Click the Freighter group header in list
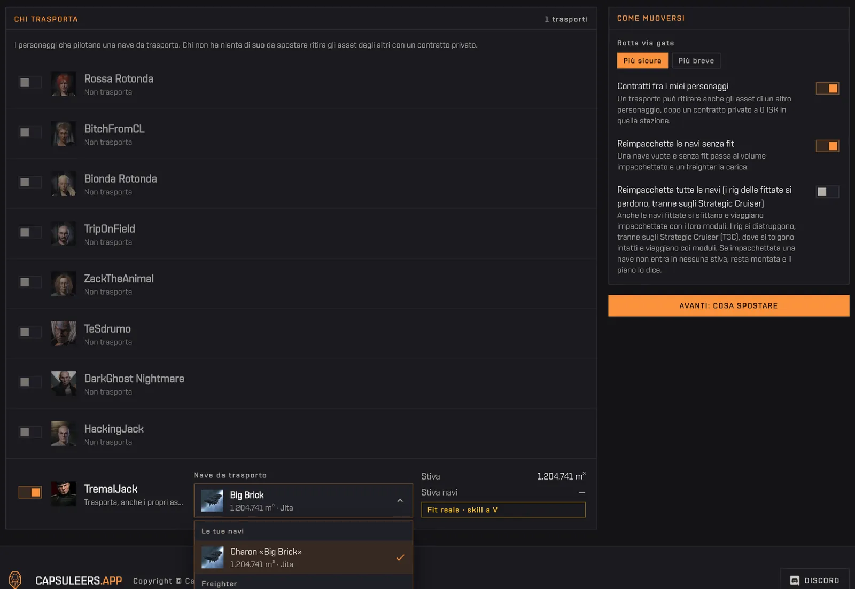Viewport: 855px width, 589px height. [x=219, y=584]
